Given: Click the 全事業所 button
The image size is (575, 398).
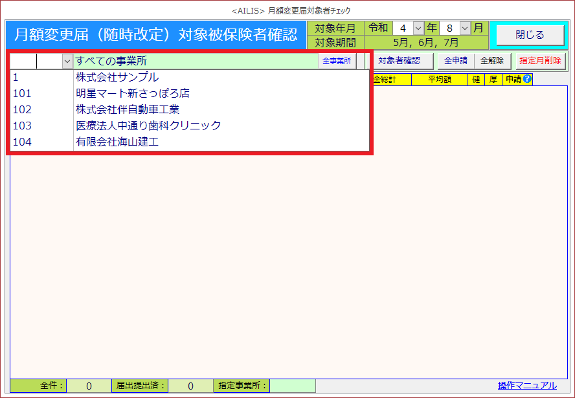Looking at the screenshot, I should pyautogui.click(x=337, y=61).
